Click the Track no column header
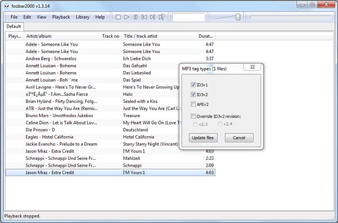This screenshot has height=223, width=338. click(110, 36)
